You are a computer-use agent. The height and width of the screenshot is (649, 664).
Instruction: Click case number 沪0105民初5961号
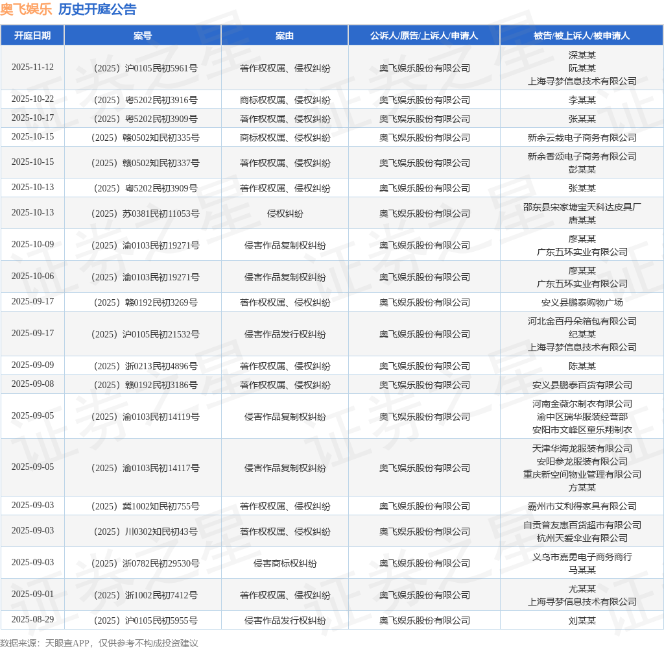(x=145, y=68)
